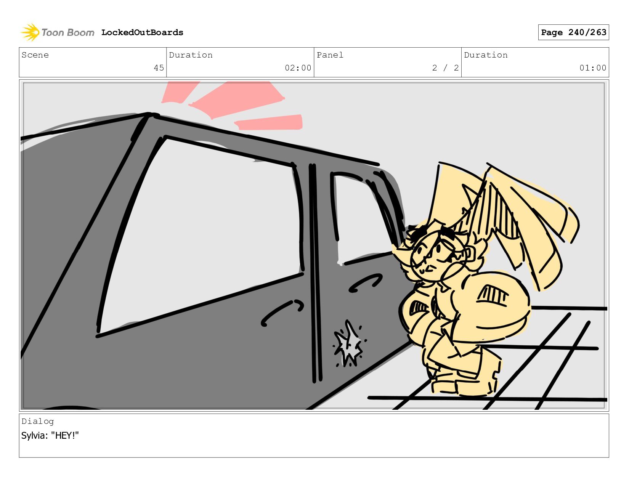Select the panel count 2 / 2
Image resolution: width=629 pixels, height=486 pixels.
[x=445, y=68]
